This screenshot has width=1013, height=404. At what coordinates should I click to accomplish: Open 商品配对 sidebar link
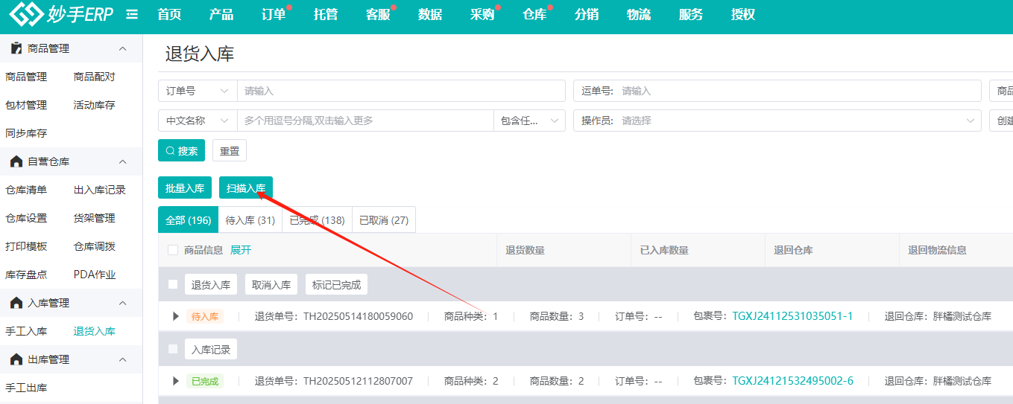tap(95, 77)
